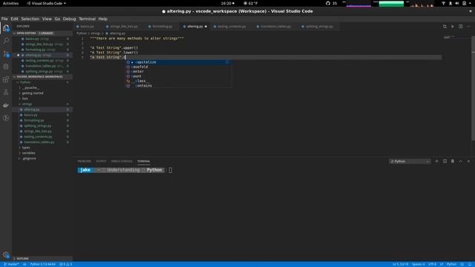Screen dimensions: 475x267
Task: Click GitHub icon in system top bar
Action: 328,3
